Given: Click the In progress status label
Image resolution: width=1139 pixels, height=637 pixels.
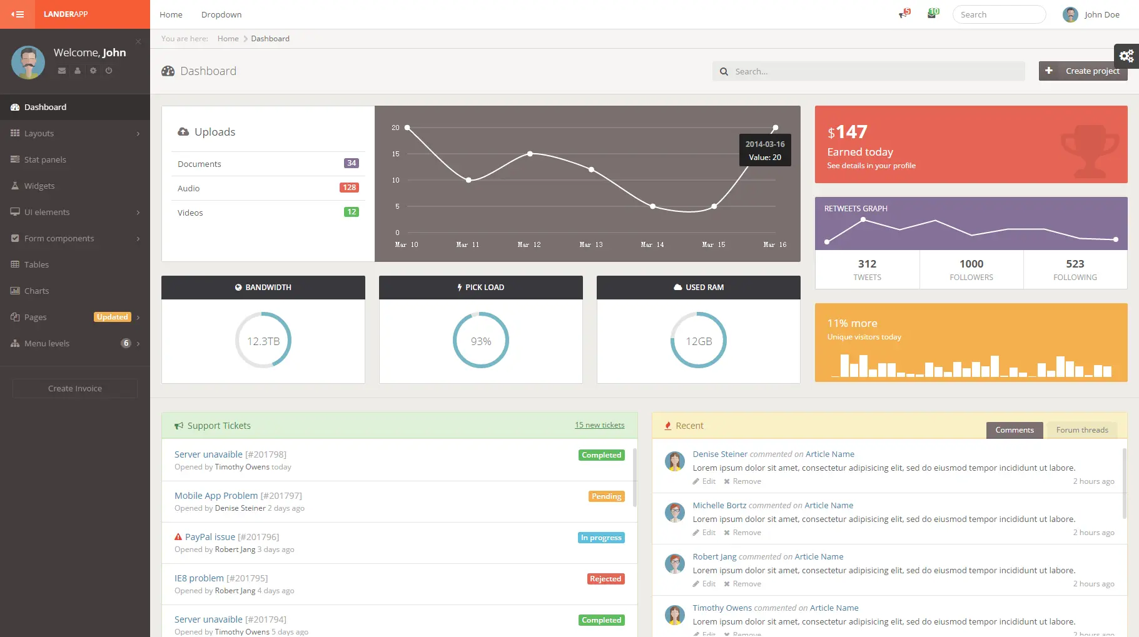Looking at the screenshot, I should tap(601, 538).
